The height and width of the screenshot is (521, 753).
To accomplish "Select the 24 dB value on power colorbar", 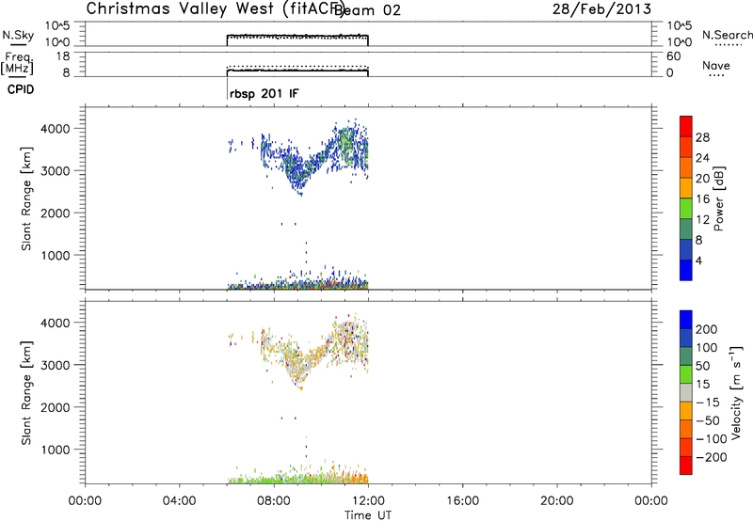I will pyautogui.click(x=702, y=158).
